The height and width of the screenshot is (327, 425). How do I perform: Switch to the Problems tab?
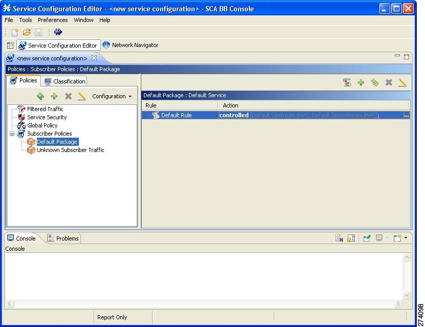63,238
